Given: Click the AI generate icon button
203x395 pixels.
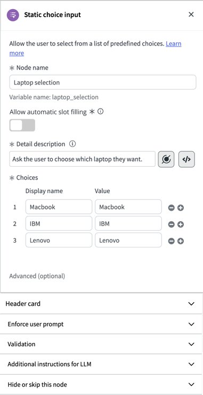Looking at the screenshot, I should 166,159.
